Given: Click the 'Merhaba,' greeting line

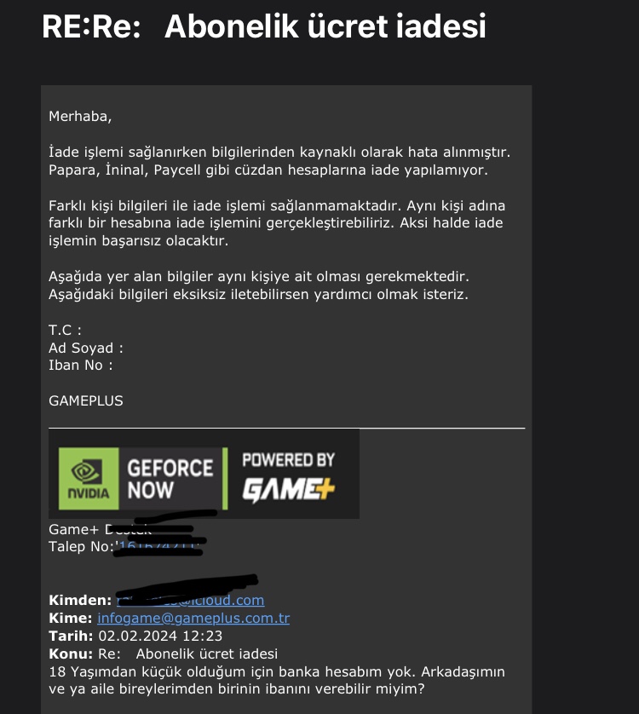Looking at the screenshot, I should click(80, 117).
